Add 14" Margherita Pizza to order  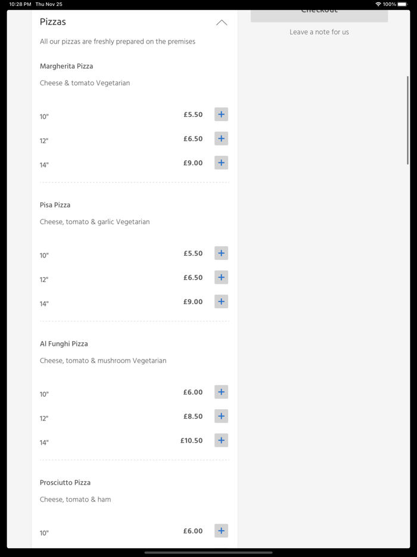[221, 163]
